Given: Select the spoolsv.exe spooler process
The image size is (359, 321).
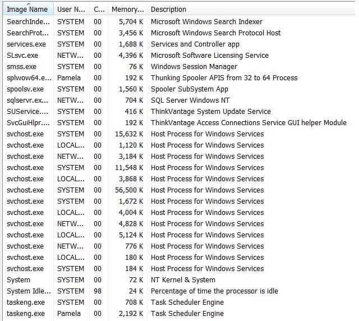Looking at the screenshot, I should pyautogui.click(x=25, y=89).
